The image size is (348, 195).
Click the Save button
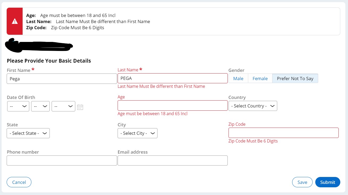click(x=302, y=182)
